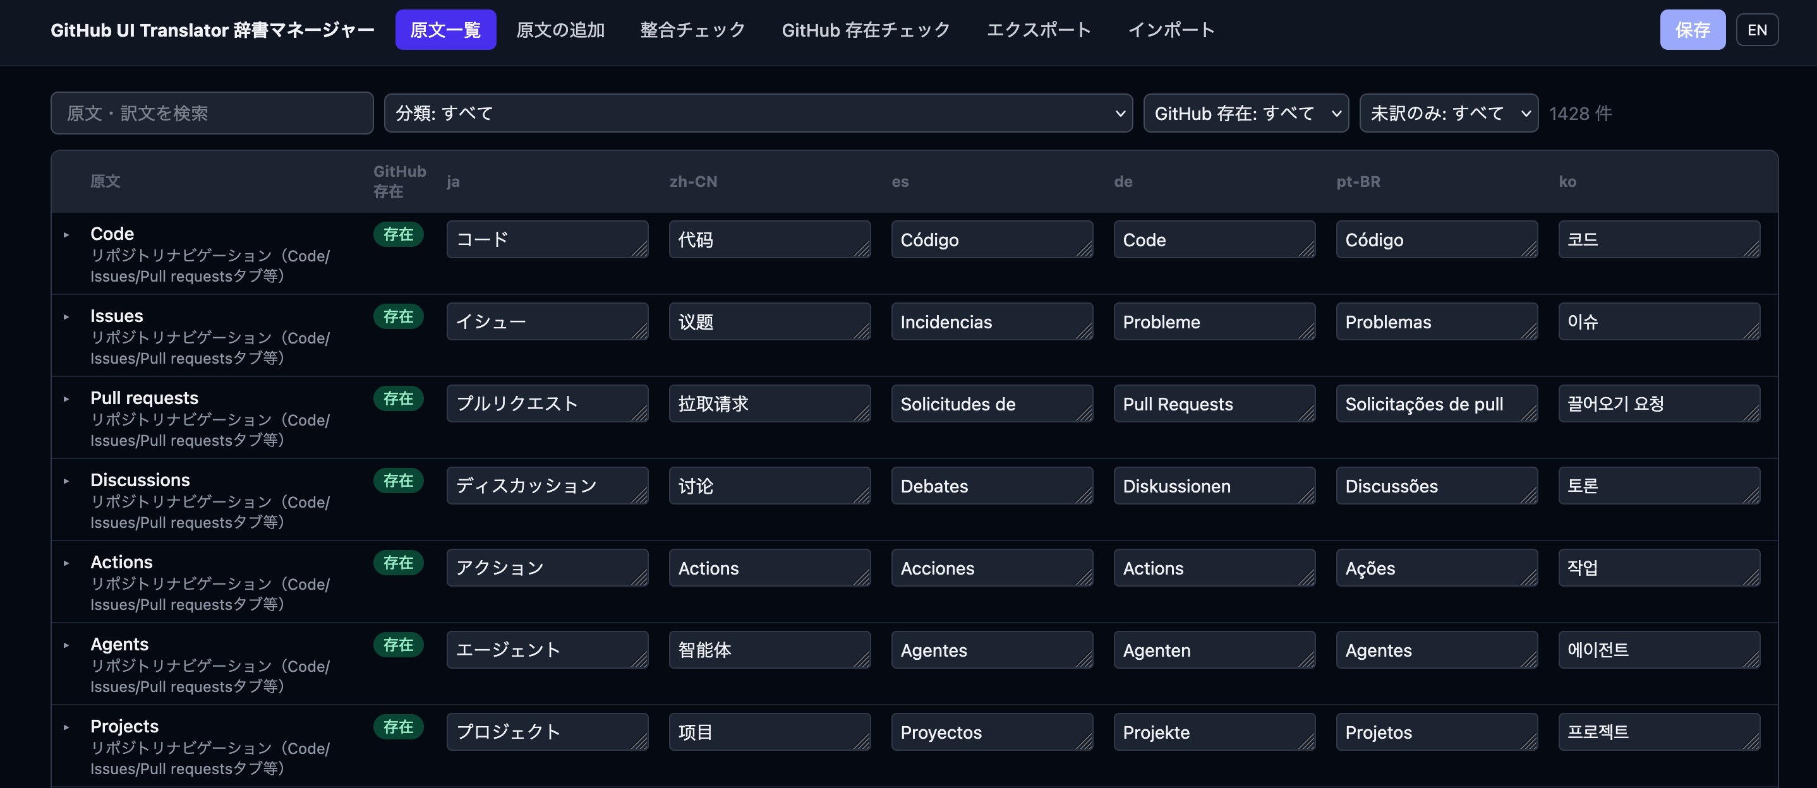Click the 1428 件 result count

click(x=1580, y=113)
